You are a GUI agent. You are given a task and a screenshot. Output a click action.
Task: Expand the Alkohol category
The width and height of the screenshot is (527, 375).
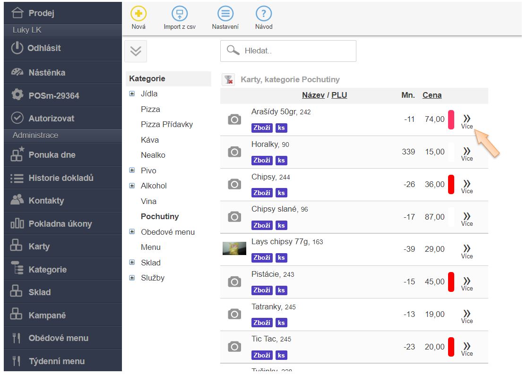(132, 186)
